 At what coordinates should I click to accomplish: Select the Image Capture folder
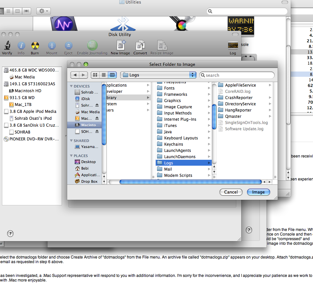pyautogui.click(x=183, y=107)
